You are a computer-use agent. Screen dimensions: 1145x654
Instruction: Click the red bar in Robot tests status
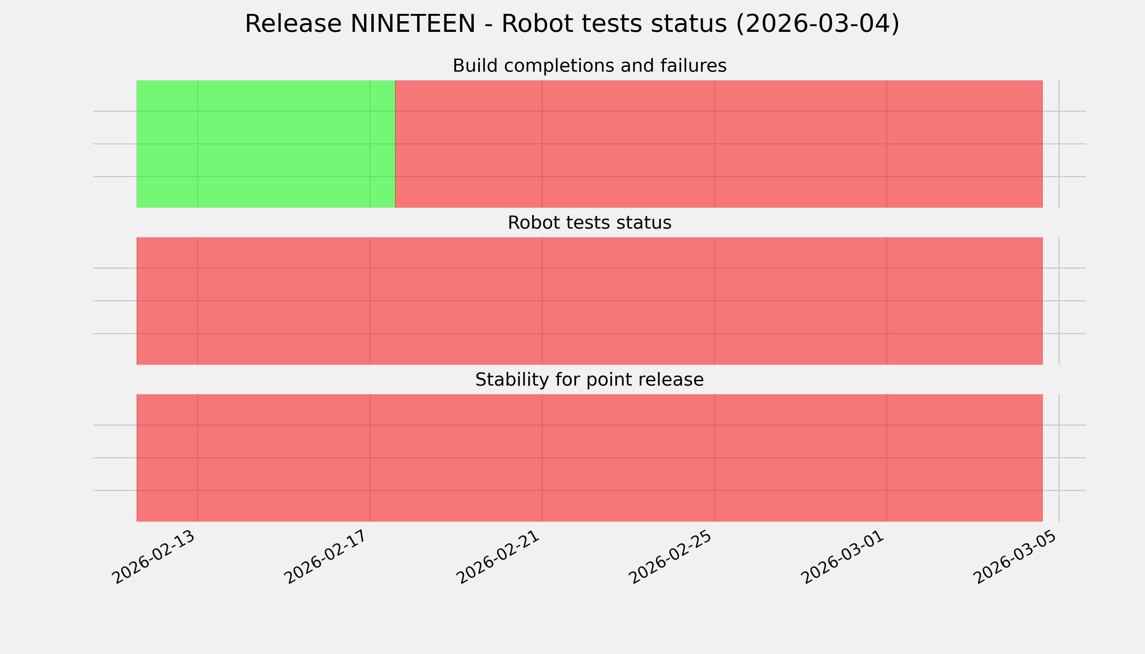click(x=589, y=301)
